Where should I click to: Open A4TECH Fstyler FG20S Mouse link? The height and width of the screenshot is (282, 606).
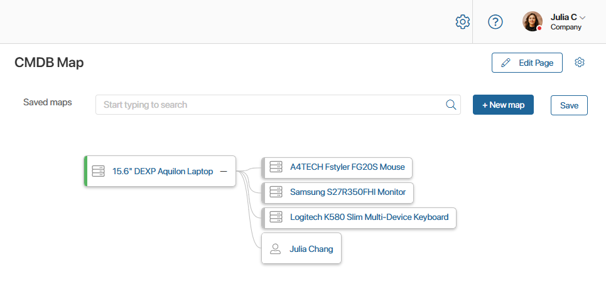point(347,167)
